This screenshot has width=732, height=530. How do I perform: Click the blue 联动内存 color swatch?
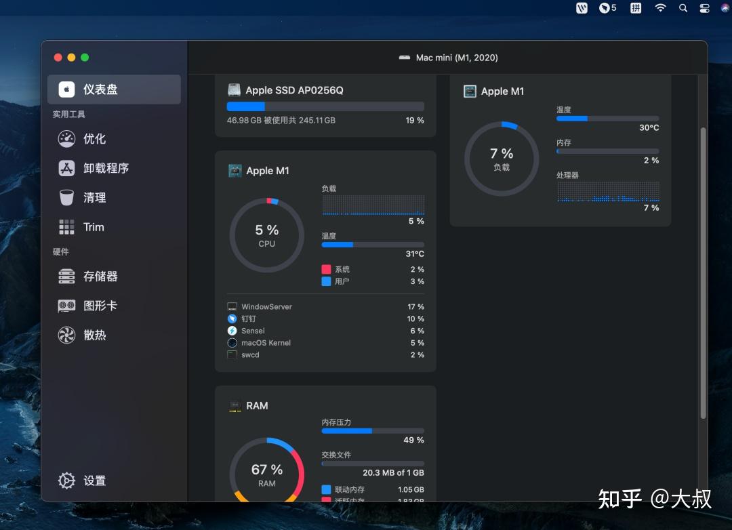(326, 489)
